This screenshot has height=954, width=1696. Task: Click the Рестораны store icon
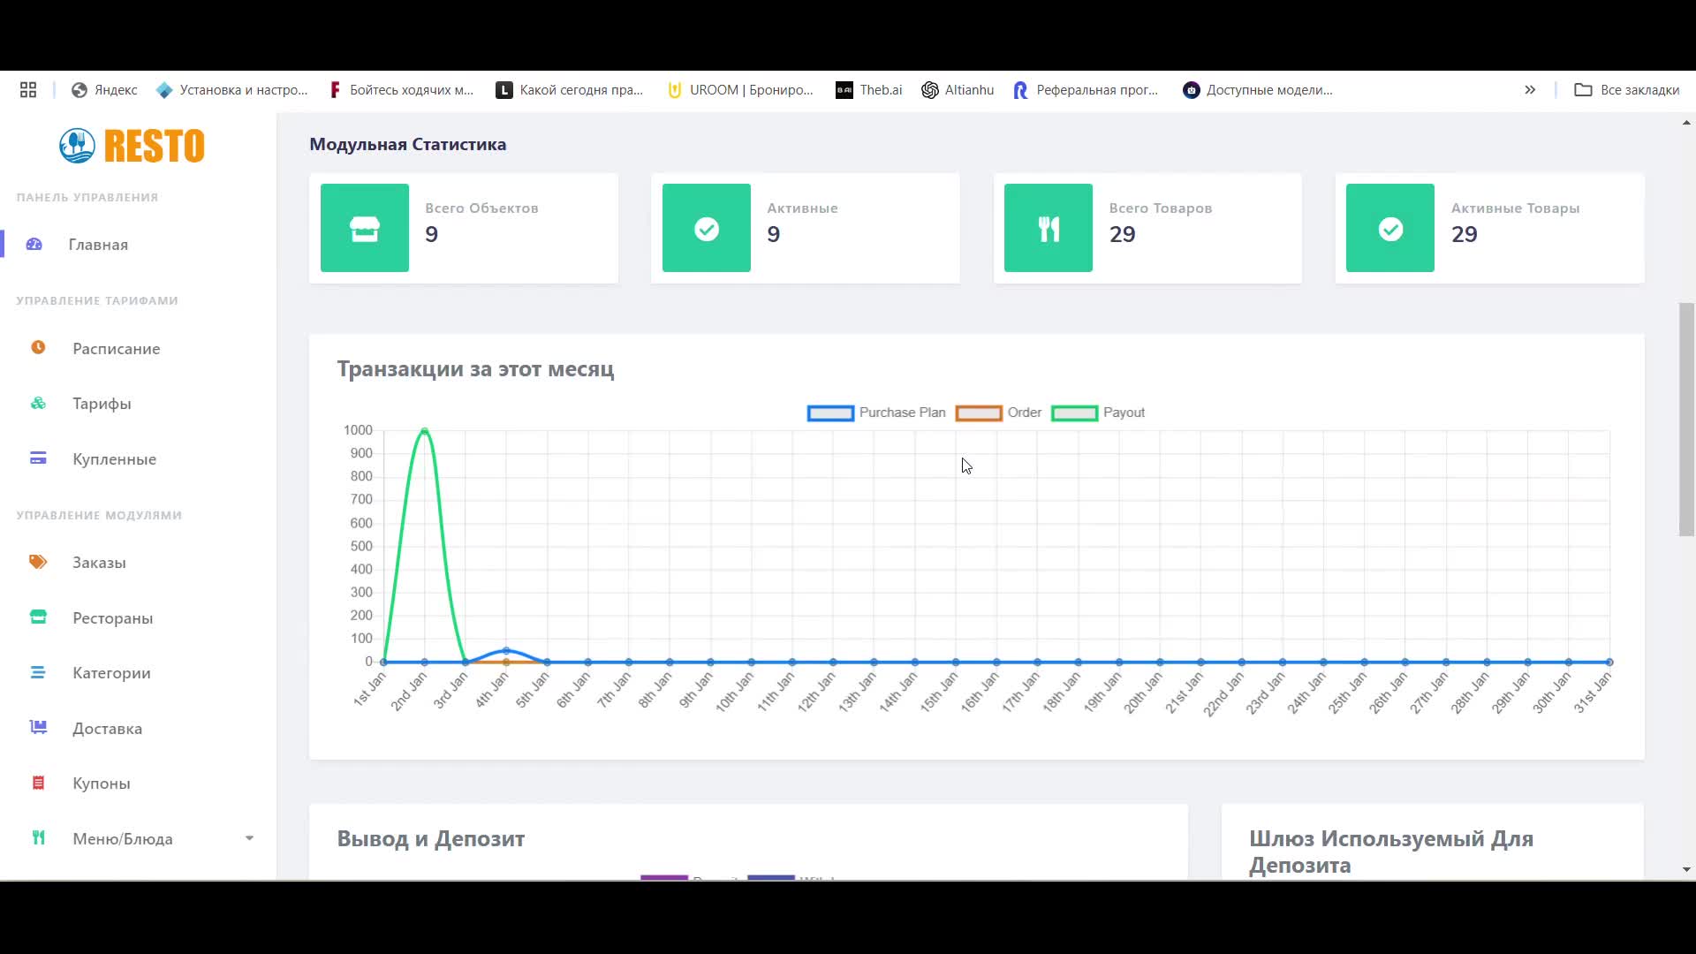coord(38,617)
